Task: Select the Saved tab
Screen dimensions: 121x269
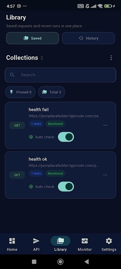Action: click(x=33, y=38)
